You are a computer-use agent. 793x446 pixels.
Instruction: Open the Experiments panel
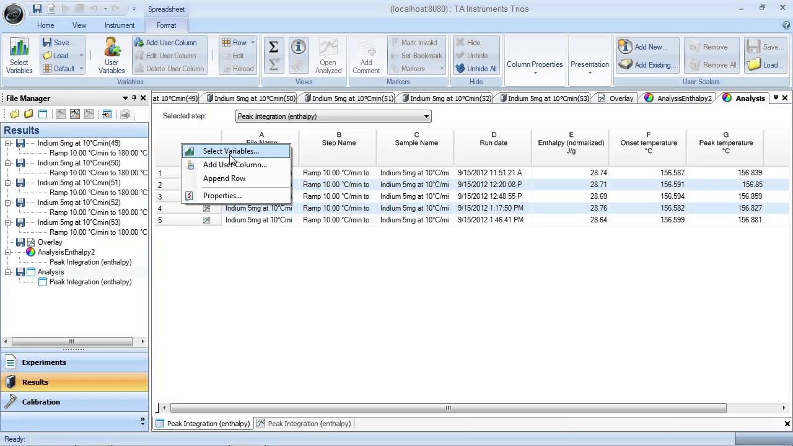(43, 362)
